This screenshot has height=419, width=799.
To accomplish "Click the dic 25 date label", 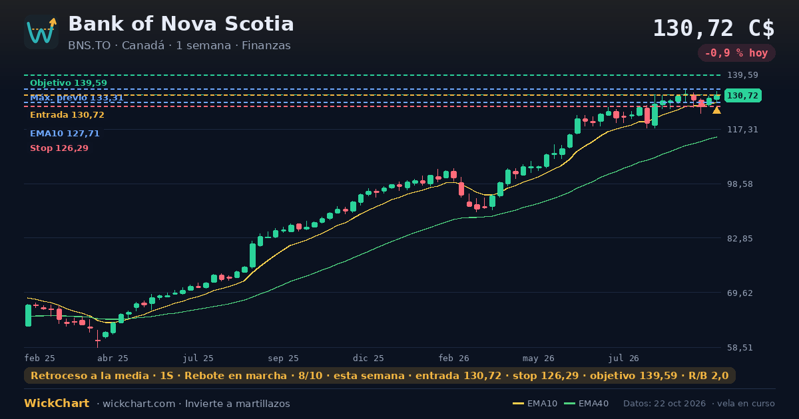I will point(369,358).
